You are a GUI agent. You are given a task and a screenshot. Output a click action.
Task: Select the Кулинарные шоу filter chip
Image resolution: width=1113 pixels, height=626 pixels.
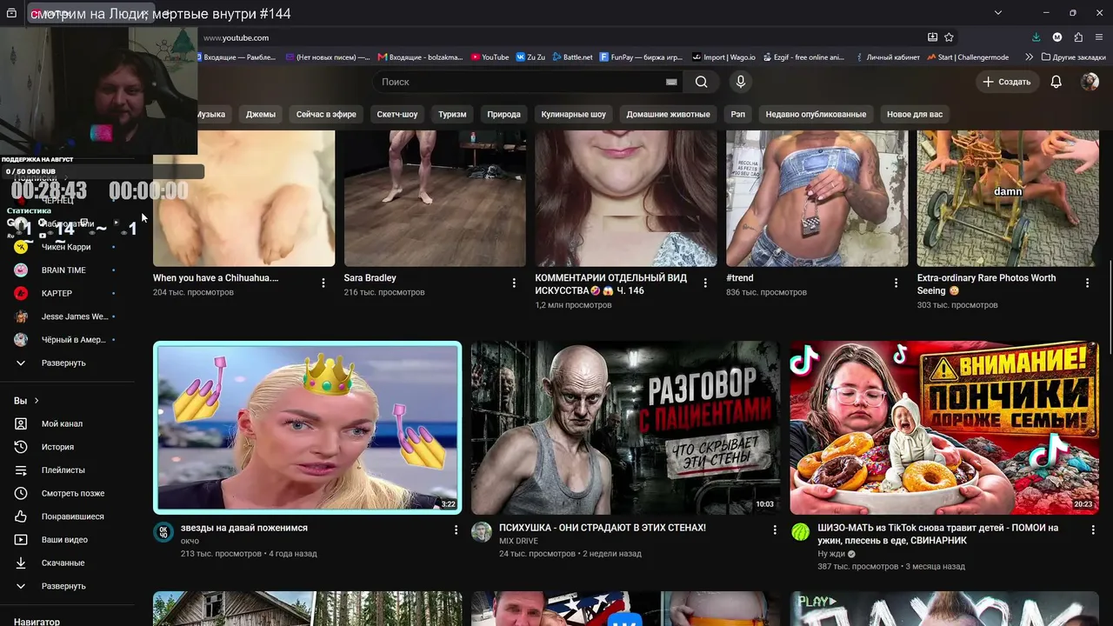click(x=574, y=114)
